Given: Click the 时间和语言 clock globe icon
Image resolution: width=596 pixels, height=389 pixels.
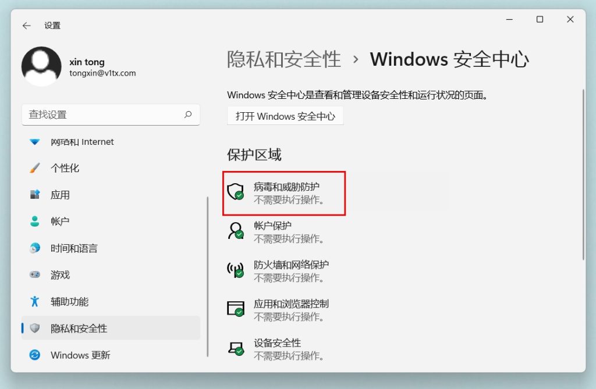Looking at the screenshot, I should click(34, 248).
